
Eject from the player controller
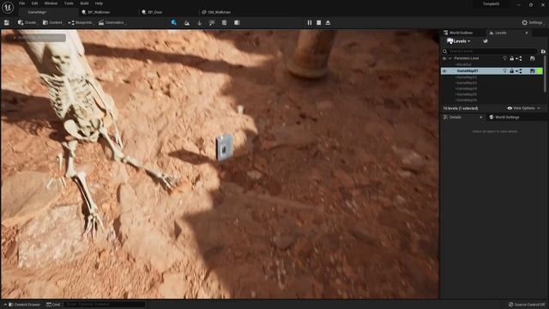coord(328,23)
